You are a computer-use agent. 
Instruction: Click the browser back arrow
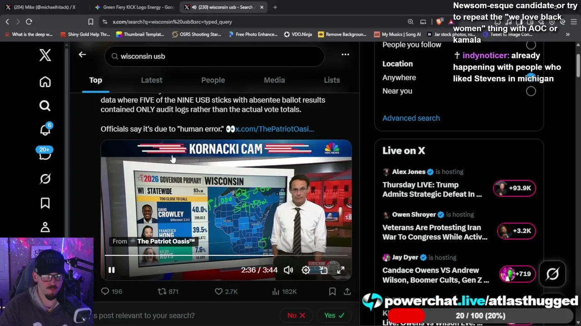pos(7,22)
